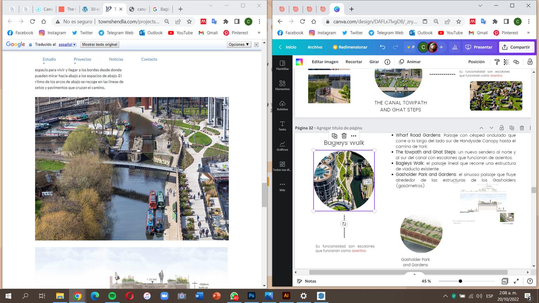This screenshot has height=303, width=539.
Task: Open image color picker swatch in Canva
Action: [299, 62]
